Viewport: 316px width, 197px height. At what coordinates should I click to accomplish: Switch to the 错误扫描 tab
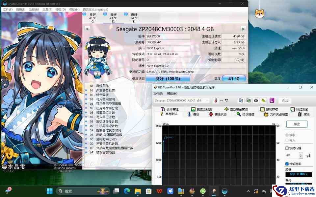pos(246,114)
